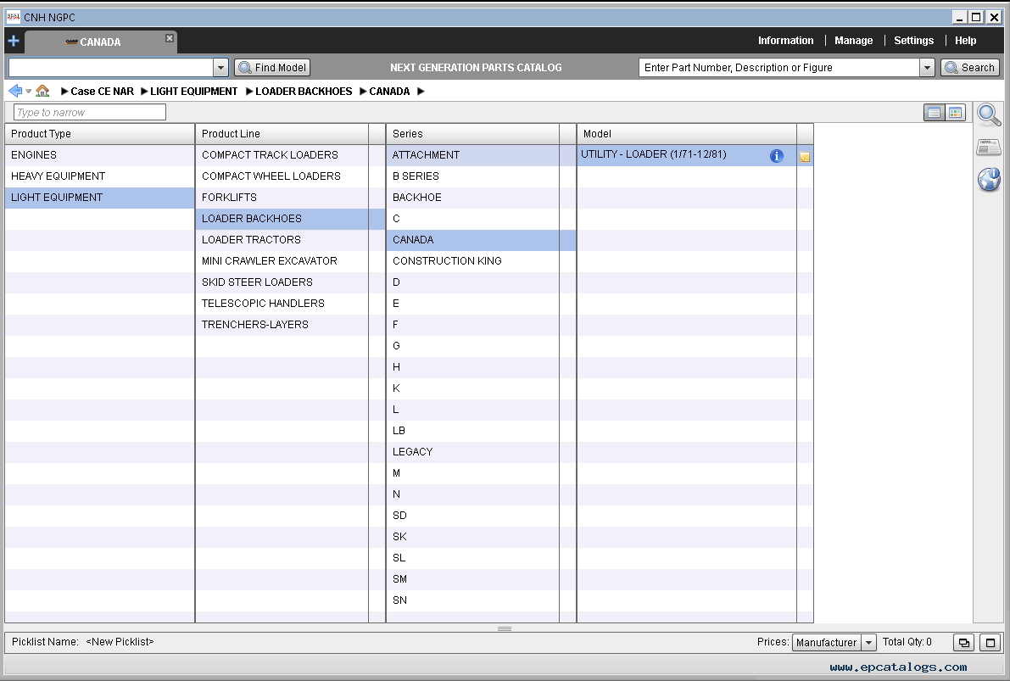
Task: Select SN series
Action: 473,600
